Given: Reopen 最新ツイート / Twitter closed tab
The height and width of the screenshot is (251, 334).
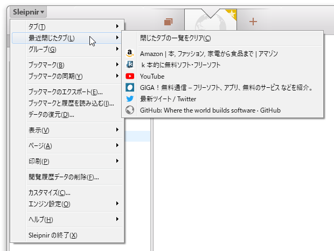Looking at the screenshot, I should point(222,99).
